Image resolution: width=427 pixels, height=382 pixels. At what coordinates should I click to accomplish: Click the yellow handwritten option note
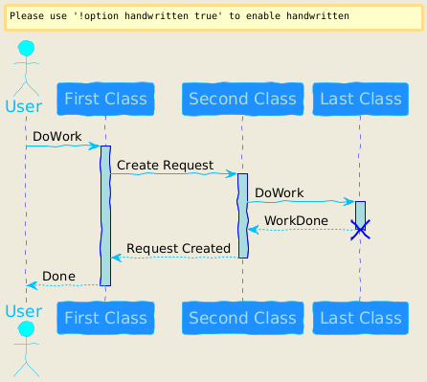[x=213, y=17]
